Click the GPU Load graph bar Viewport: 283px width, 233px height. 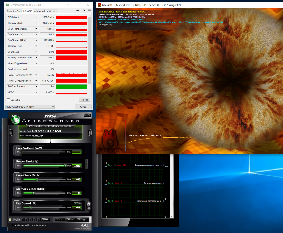point(71,52)
